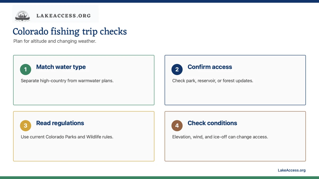Screen dimensions: 319x179
Task: Click the park, reservoir, or forest updates text
Action: point(213,81)
